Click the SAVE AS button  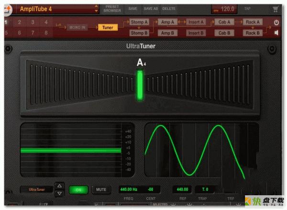pos(151,9)
